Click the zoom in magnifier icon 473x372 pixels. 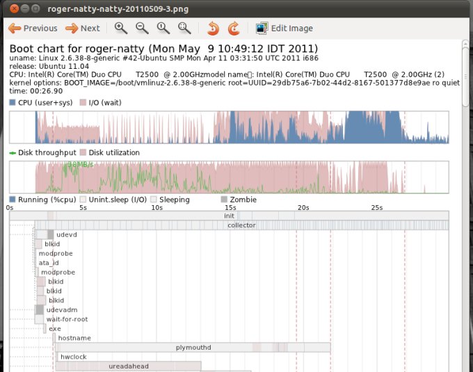120,29
